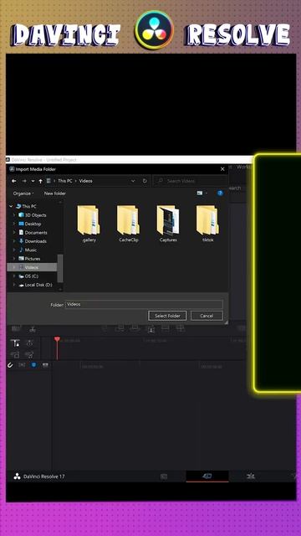
Task: Toggle timeline snapping magnet icon
Action: [10, 365]
